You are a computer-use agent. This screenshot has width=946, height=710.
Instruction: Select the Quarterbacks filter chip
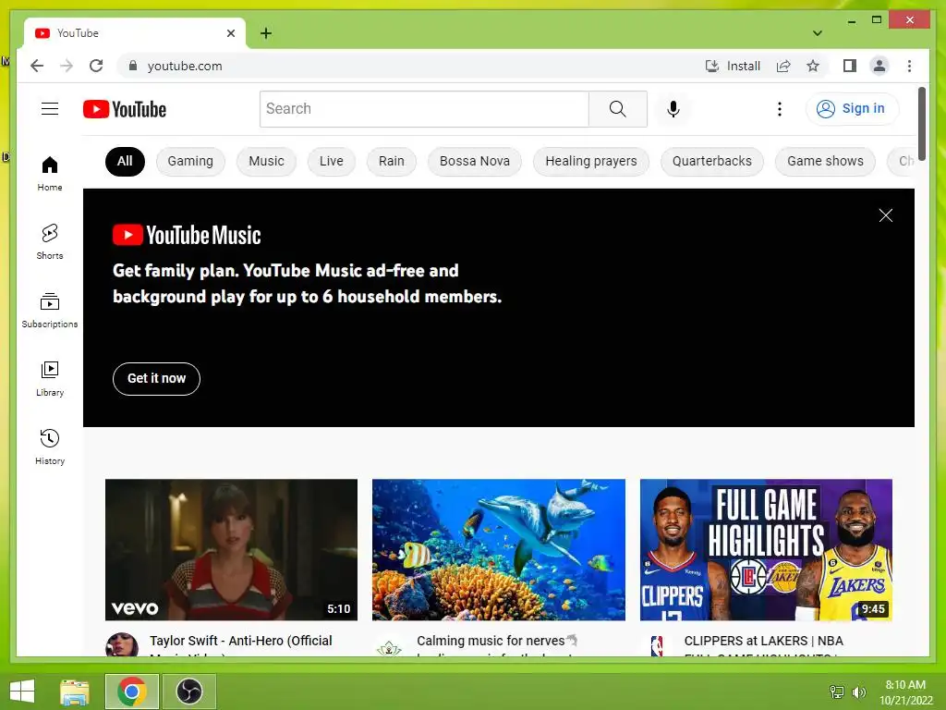pyautogui.click(x=712, y=161)
